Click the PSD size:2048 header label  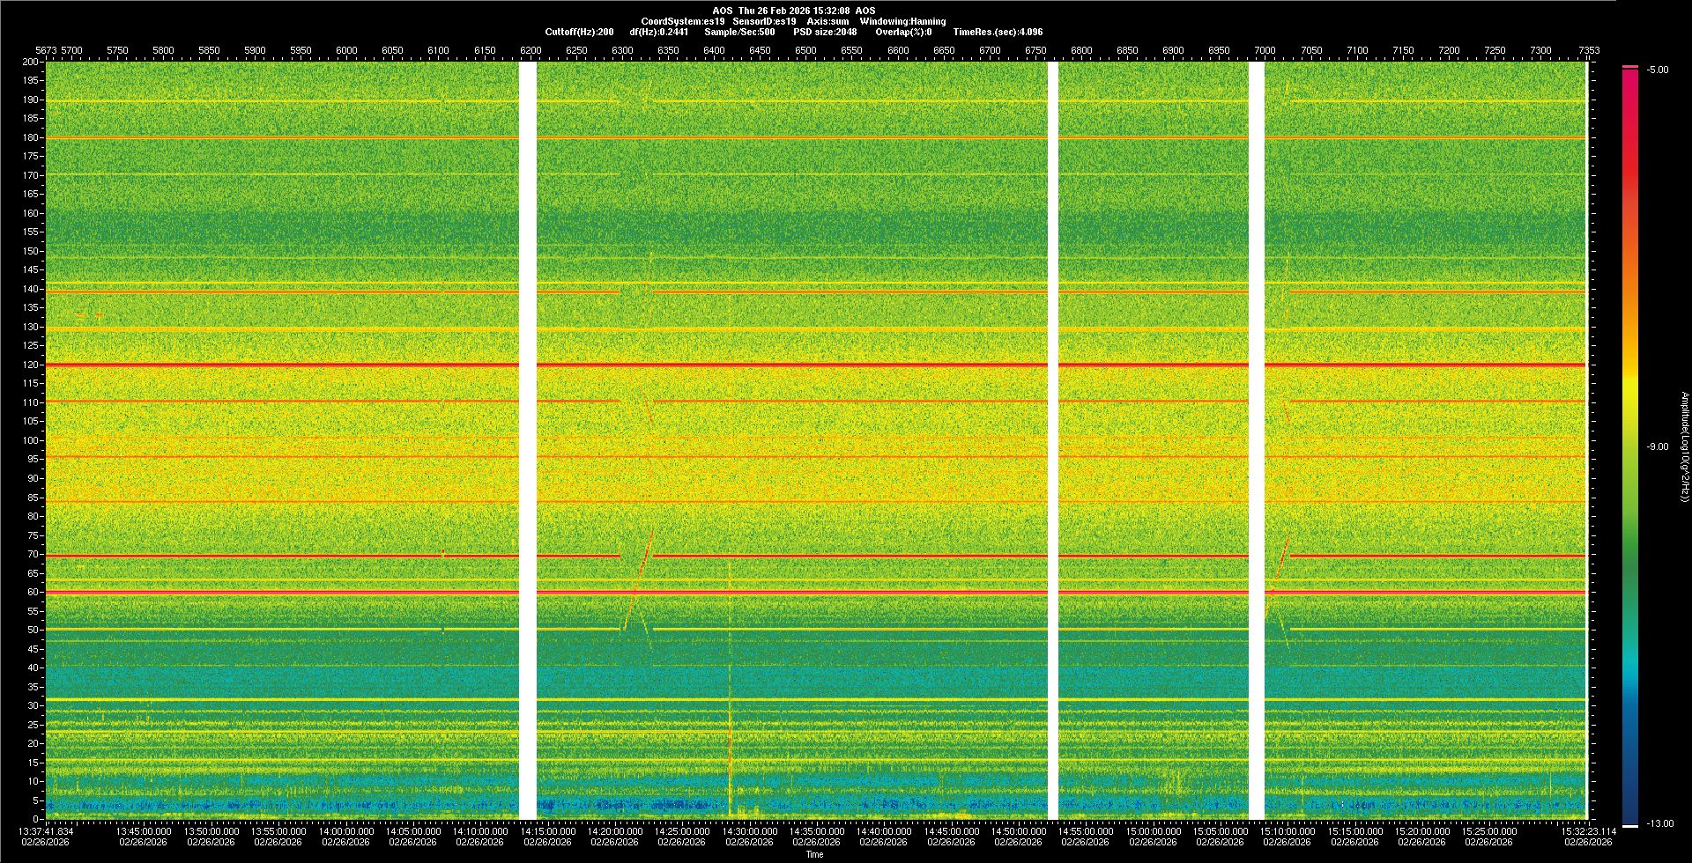click(x=824, y=32)
